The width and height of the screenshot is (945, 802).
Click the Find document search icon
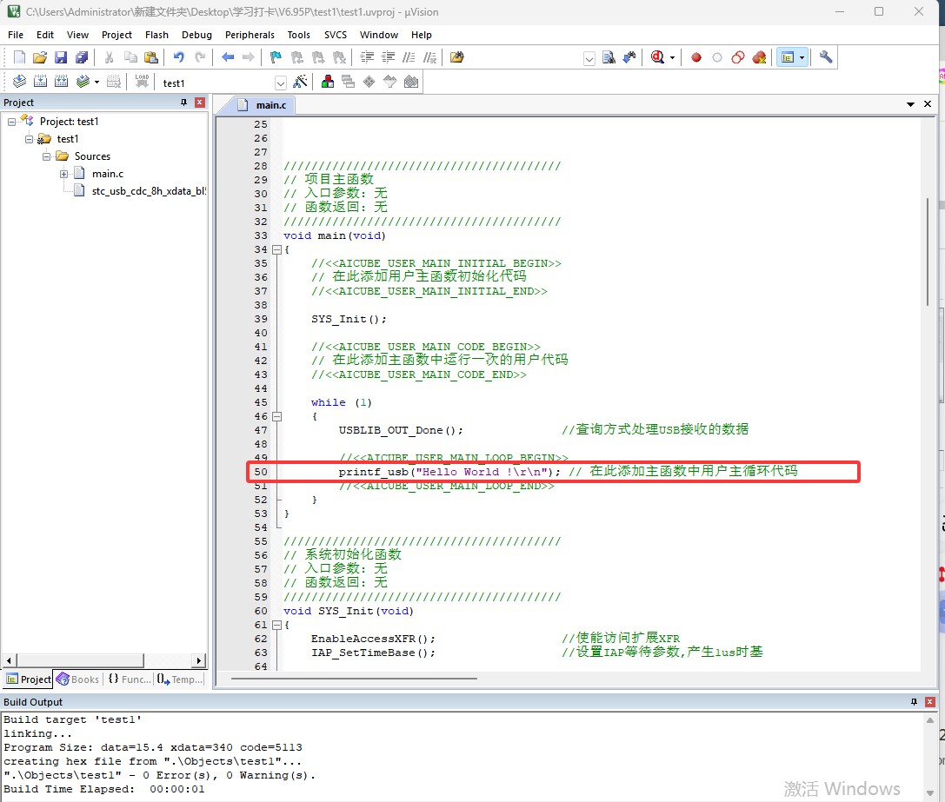(x=609, y=57)
